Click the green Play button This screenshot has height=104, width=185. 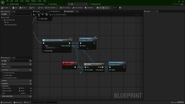pos(98,8)
